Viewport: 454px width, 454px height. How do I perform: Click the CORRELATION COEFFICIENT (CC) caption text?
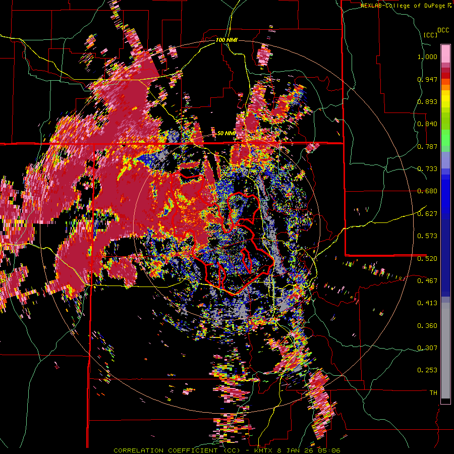tap(177, 450)
